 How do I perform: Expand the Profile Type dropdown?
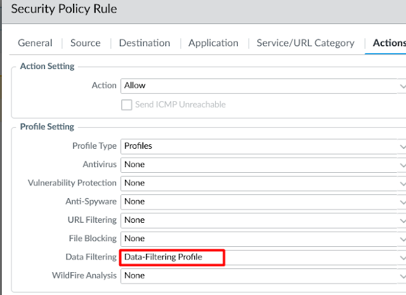[260, 146]
